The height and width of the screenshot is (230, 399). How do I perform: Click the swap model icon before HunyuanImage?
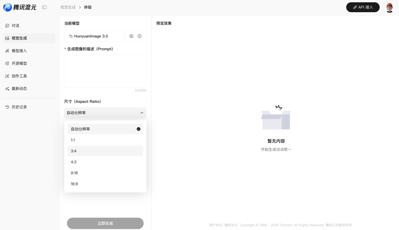(x=71, y=36)
